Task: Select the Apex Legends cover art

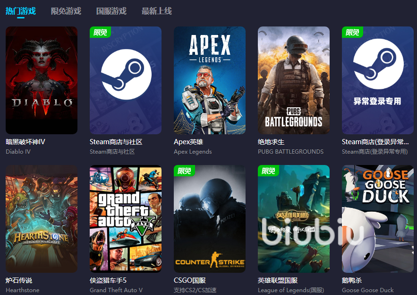Action: coord(210,80)
